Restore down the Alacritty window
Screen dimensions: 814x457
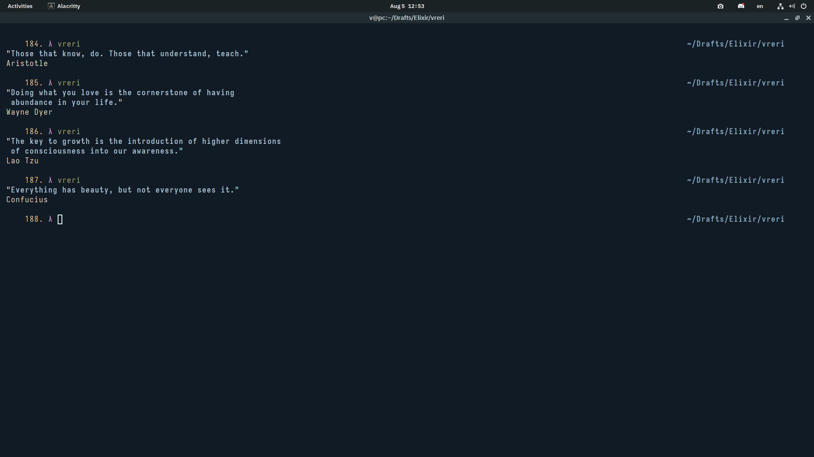[x=797, y=18]
